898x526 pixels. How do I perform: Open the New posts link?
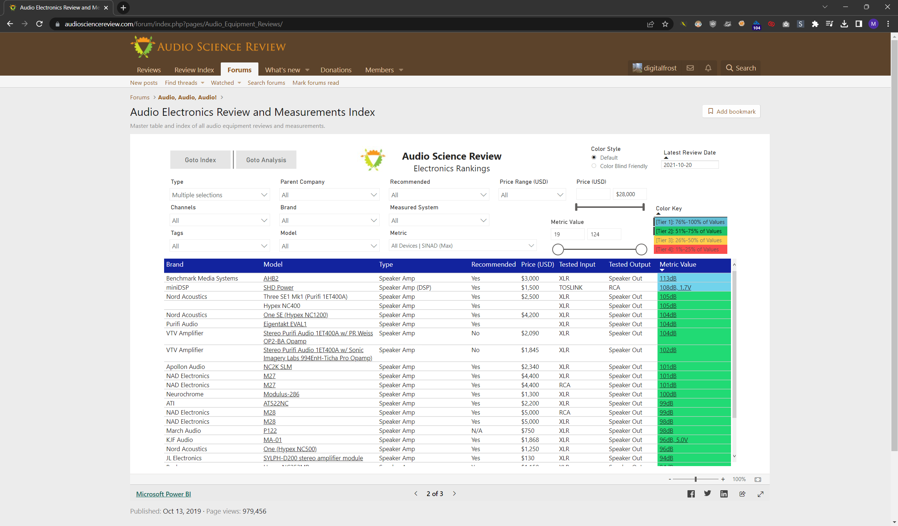click(x=144, y=83)
